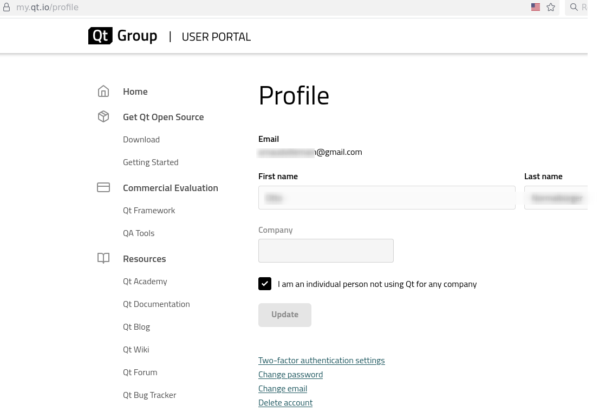
Task: Uncheck the individual person checkbox
Action: click(x=265, y=284)
